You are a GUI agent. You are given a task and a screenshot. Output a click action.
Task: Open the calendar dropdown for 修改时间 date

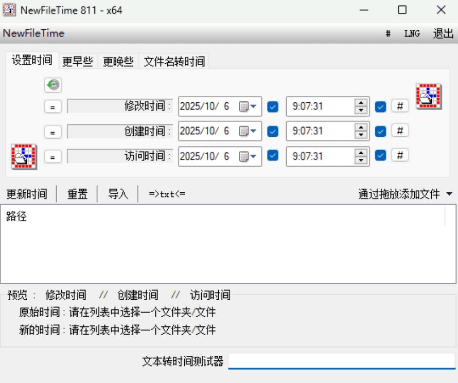point(248,107)
